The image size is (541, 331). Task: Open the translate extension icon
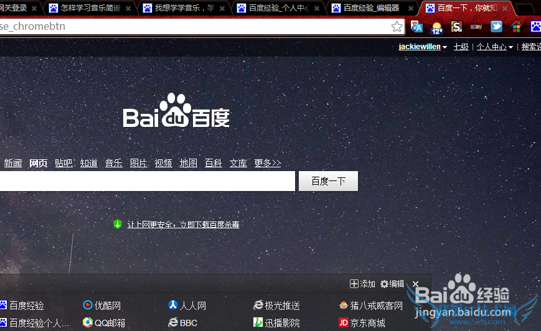(416, 27)
